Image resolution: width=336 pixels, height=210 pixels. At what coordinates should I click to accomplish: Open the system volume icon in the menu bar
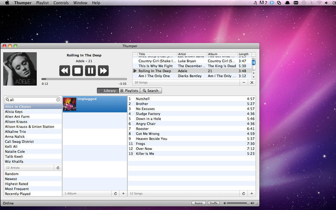pos(326,3)
